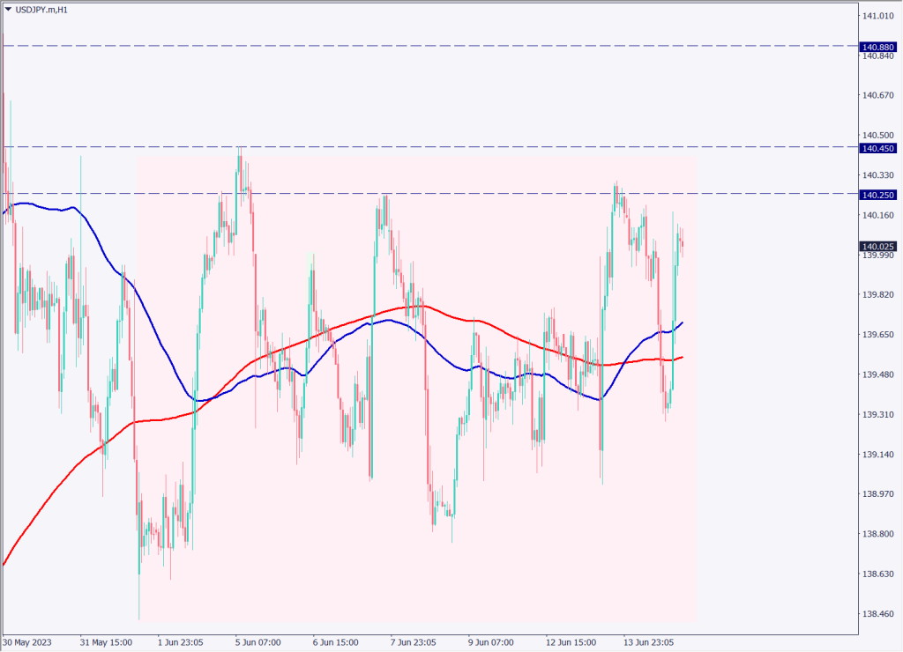Open the chart menu triangle beside USDJPY.m,H1

pos(8,9)
